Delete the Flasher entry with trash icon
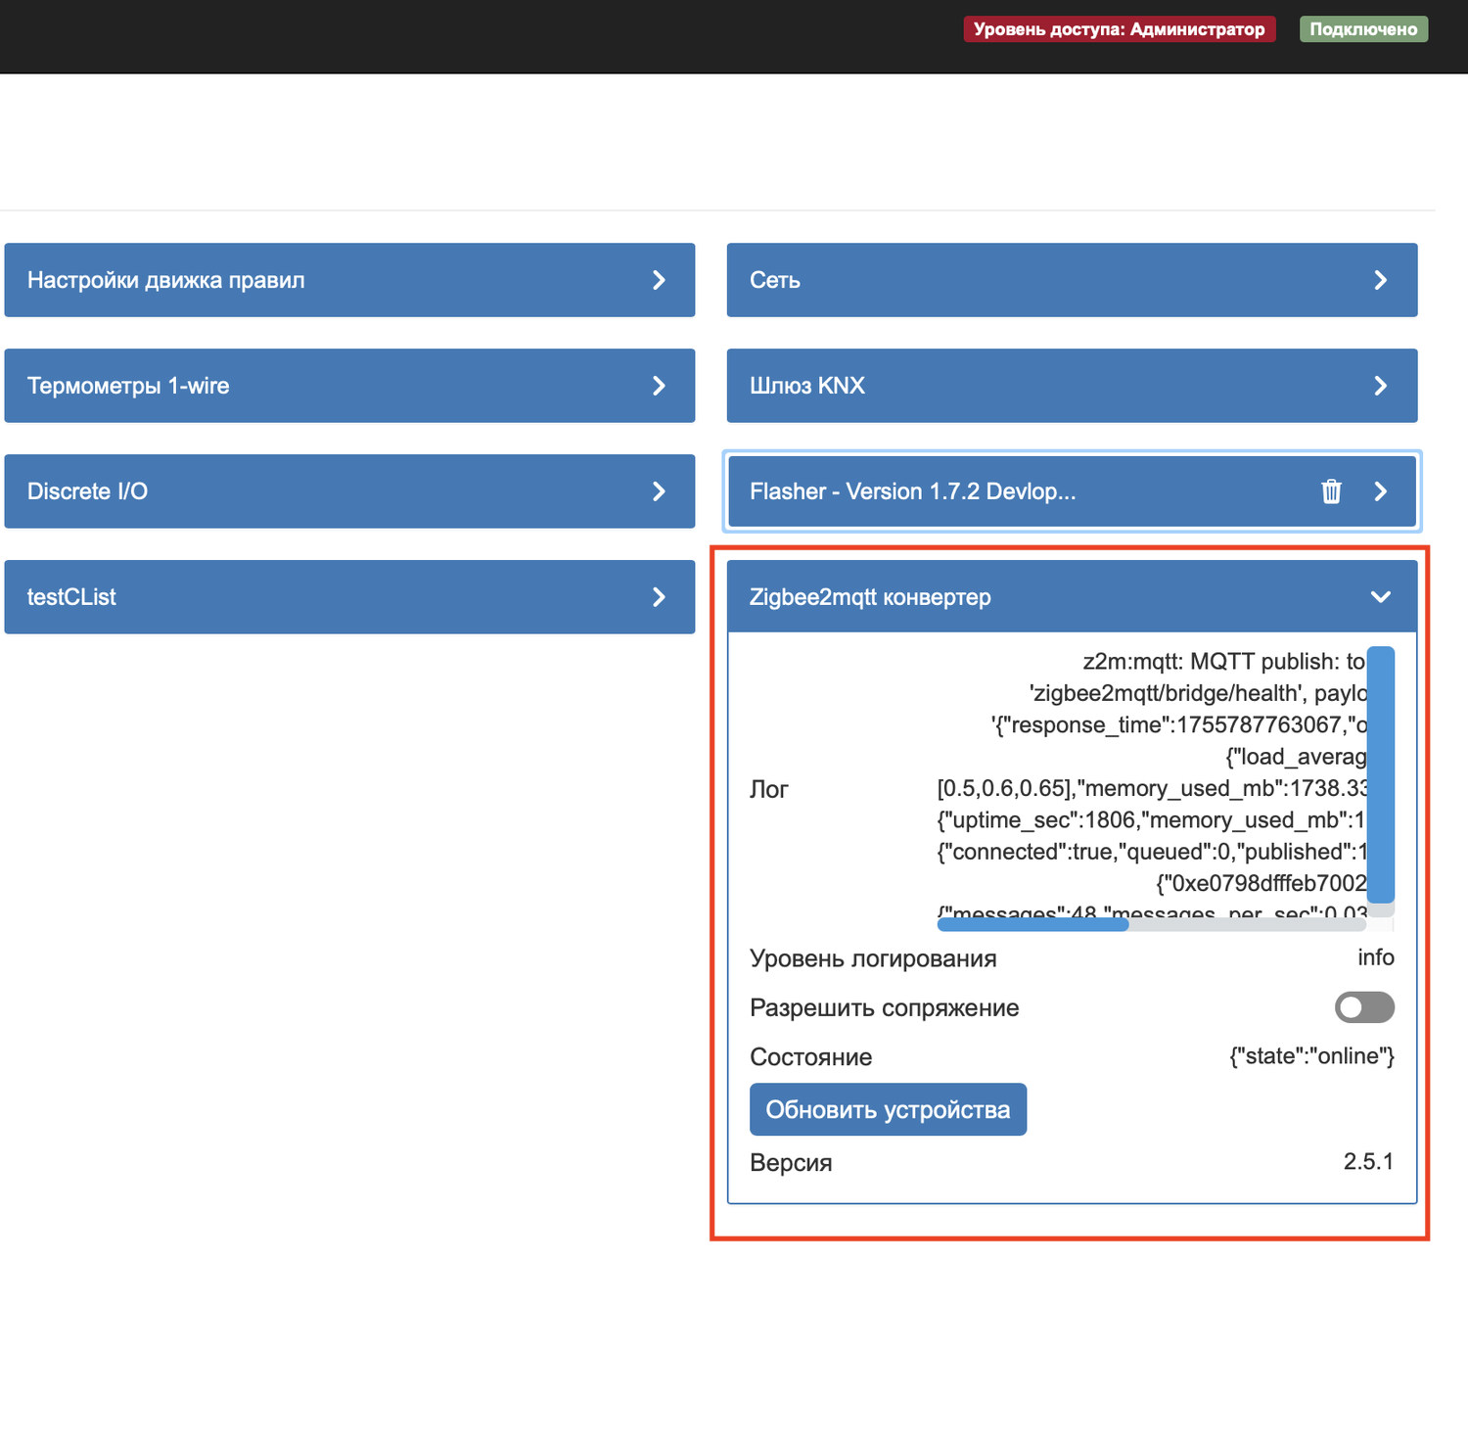1468x1444 pixels. pos(1331,491)
